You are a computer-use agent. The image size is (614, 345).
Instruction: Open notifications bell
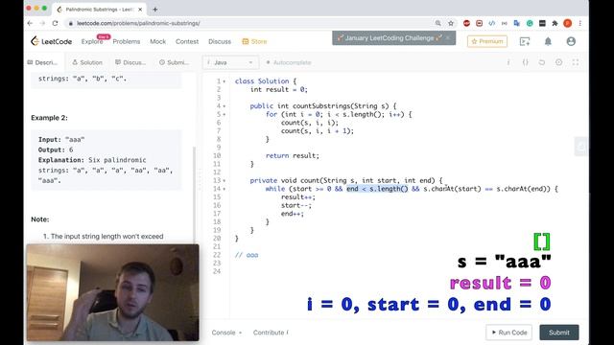(548, 41)
